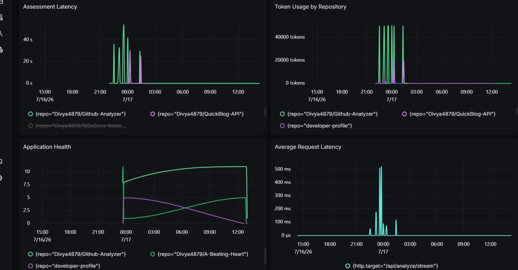Open color picker for Github-Analyzer circle in Token Usage
518x270 pixels.
pos(282,114)
